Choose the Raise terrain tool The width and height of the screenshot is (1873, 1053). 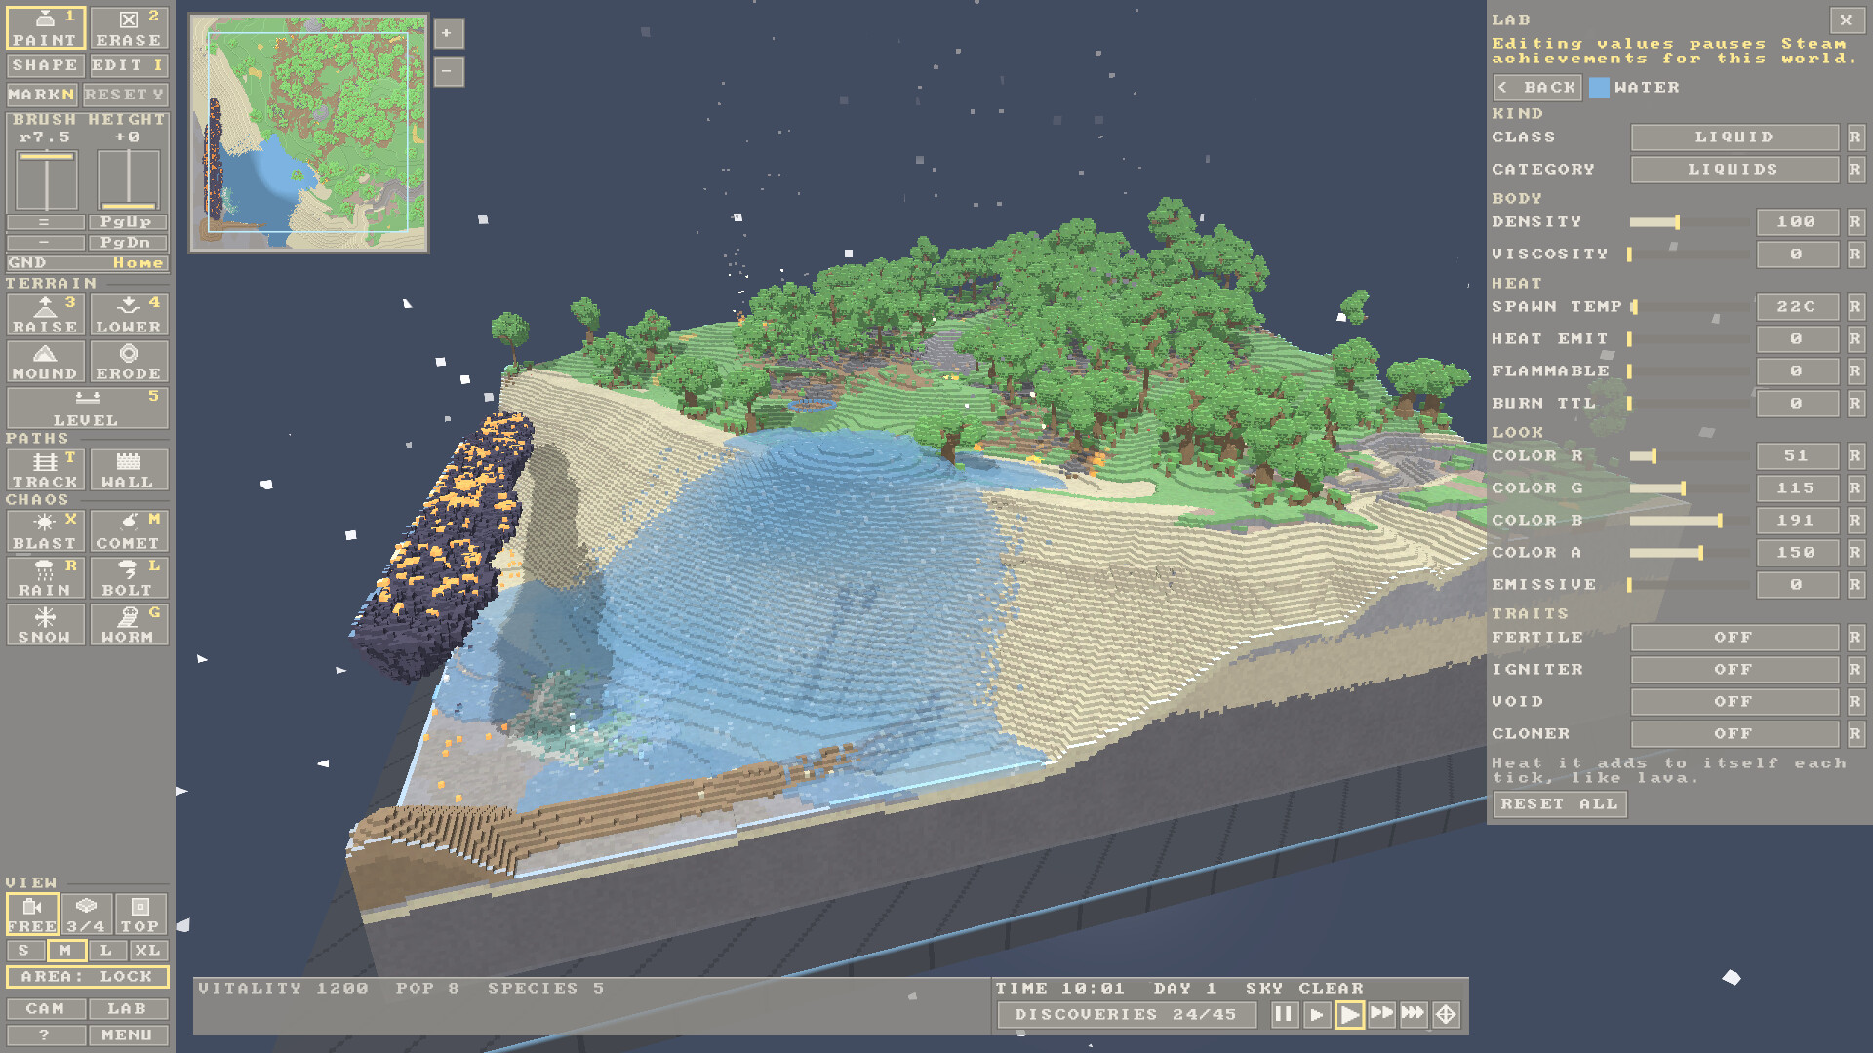[x=45, y=315]
